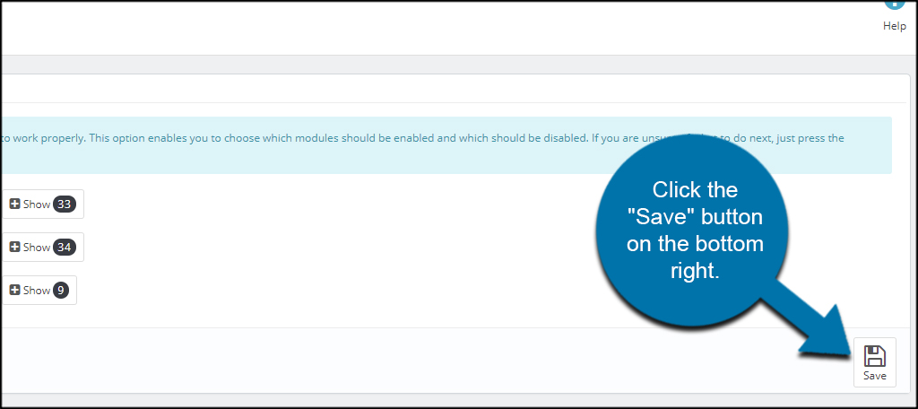Open the Help menu label

[x=894, y=26]
